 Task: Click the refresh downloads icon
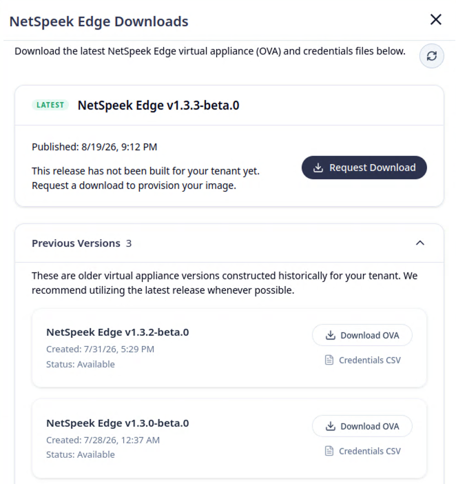click(432, 56)
